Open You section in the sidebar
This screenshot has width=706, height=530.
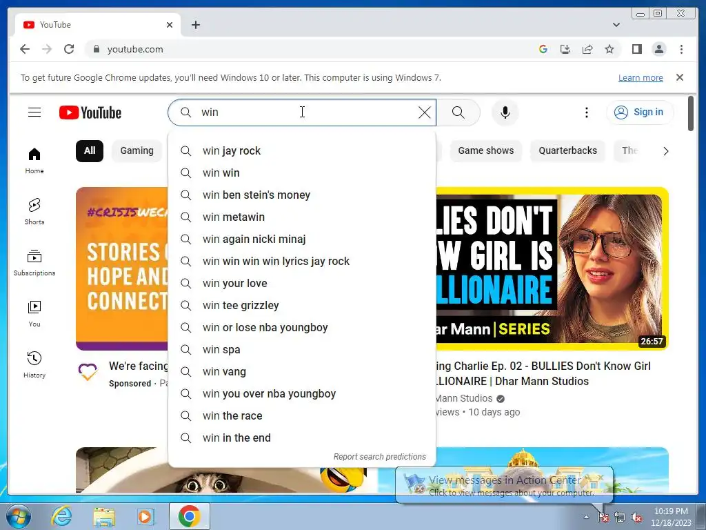pyautogui.click(x=34, y=314)
